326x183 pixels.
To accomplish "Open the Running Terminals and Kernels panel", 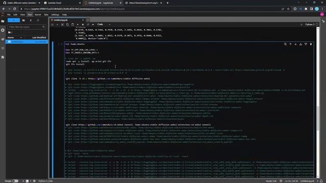I will 3,30.
